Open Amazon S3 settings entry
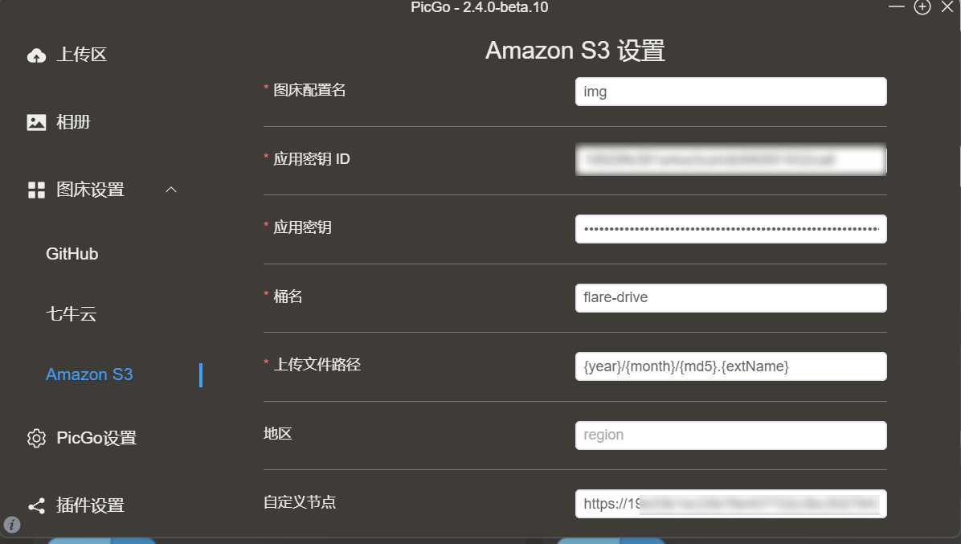Image resolution: width=961 pixels, height=544 pixels. [x=89, y=374]
